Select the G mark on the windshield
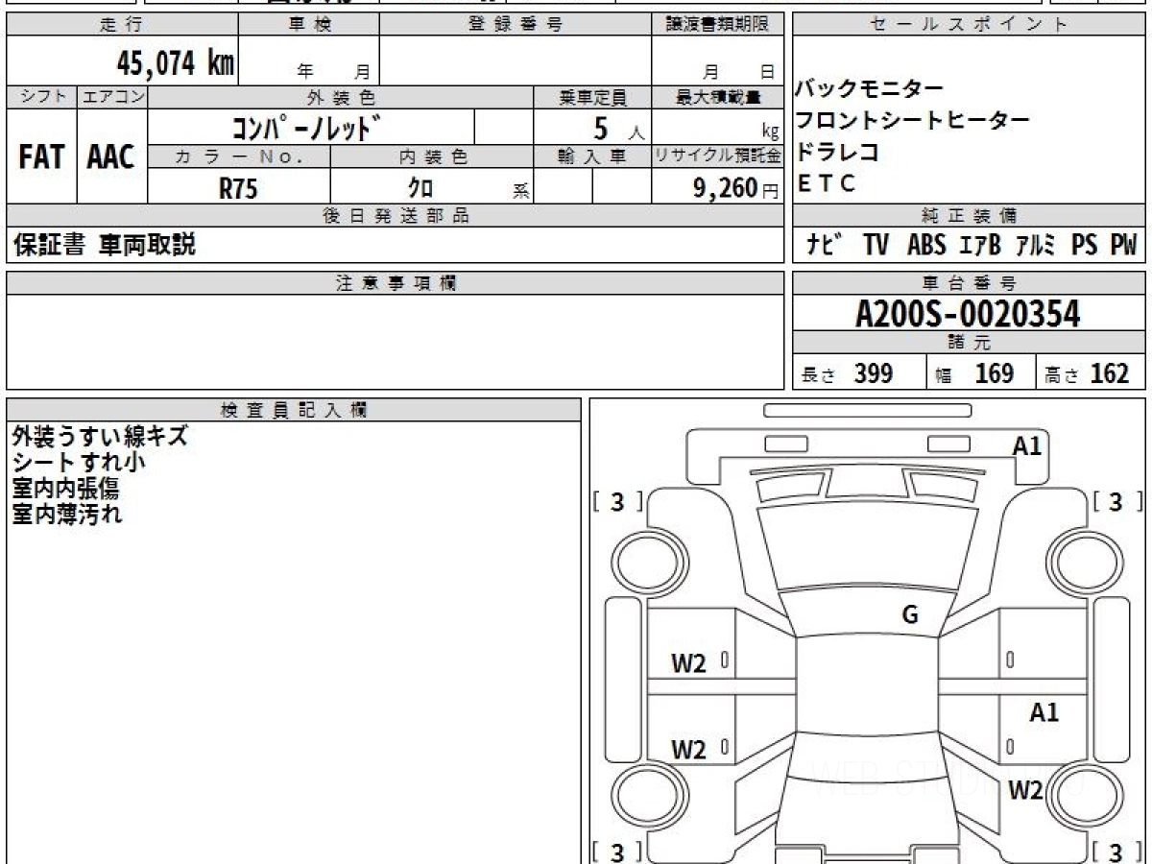 coord(910,615)
